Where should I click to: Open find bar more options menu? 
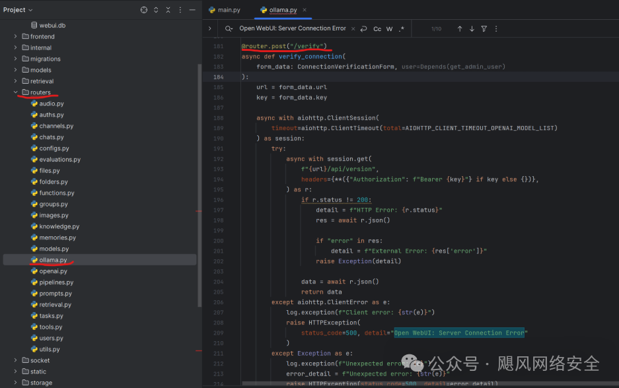496,29
